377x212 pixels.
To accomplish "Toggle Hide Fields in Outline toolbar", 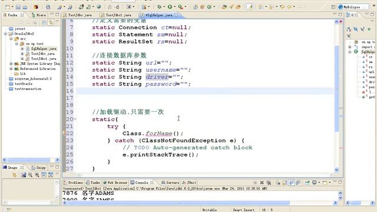I will click(356, 29).
